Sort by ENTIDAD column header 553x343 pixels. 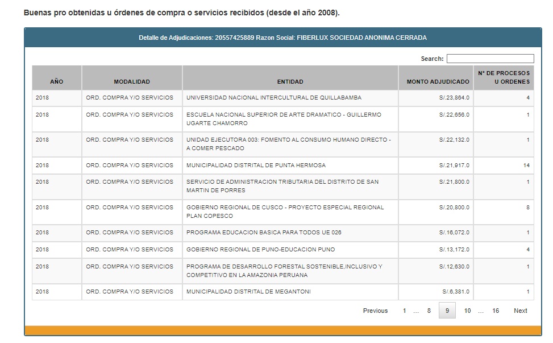pos(290,82)
